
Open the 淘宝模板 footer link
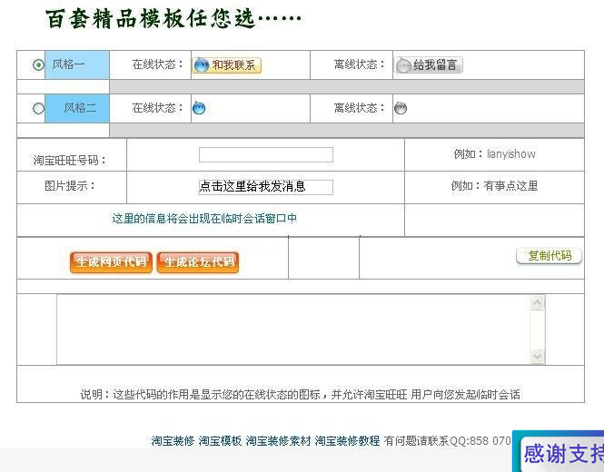click(x=220, y=440)
